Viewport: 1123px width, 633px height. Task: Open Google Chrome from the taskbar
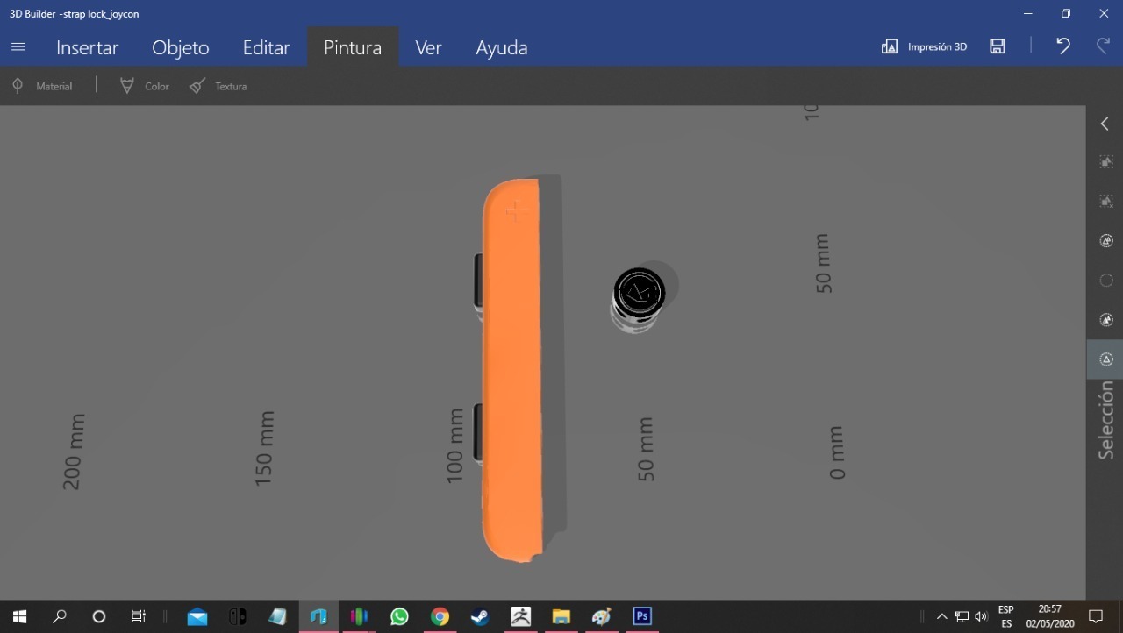(440, 616)
